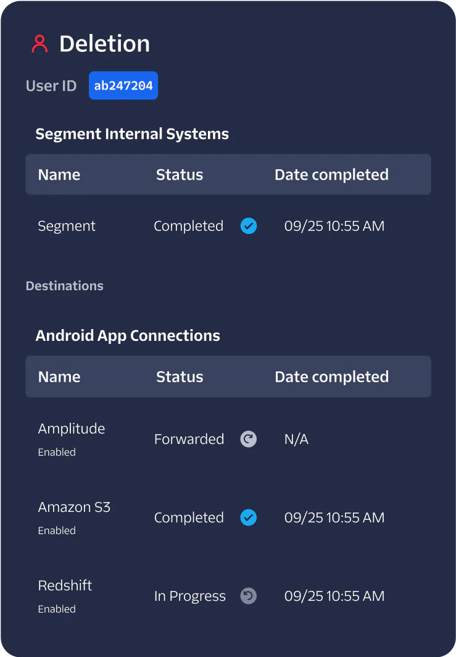
Task: Click Date completed header in Android App Connections
Action: [331, 377]
